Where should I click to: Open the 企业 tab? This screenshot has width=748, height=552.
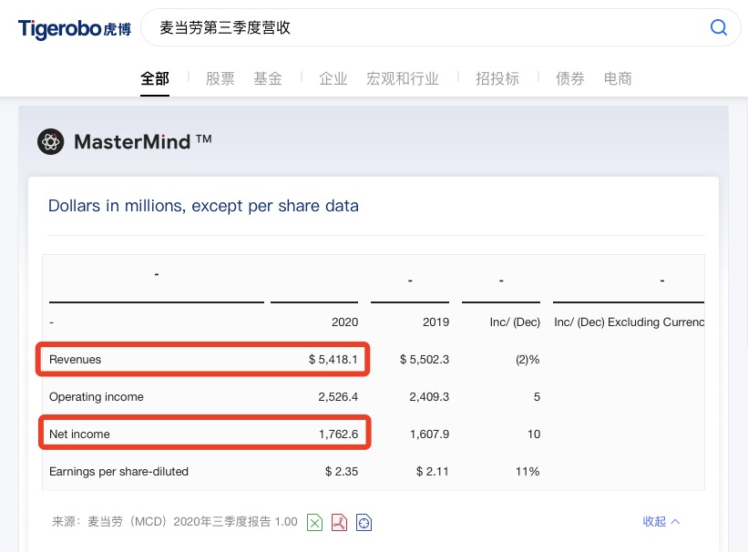pos(333,78)
